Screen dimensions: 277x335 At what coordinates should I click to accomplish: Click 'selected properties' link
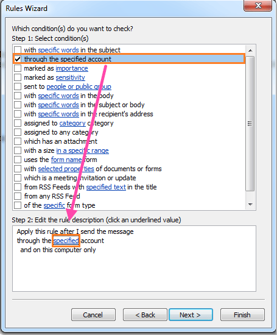coord(66,169)
